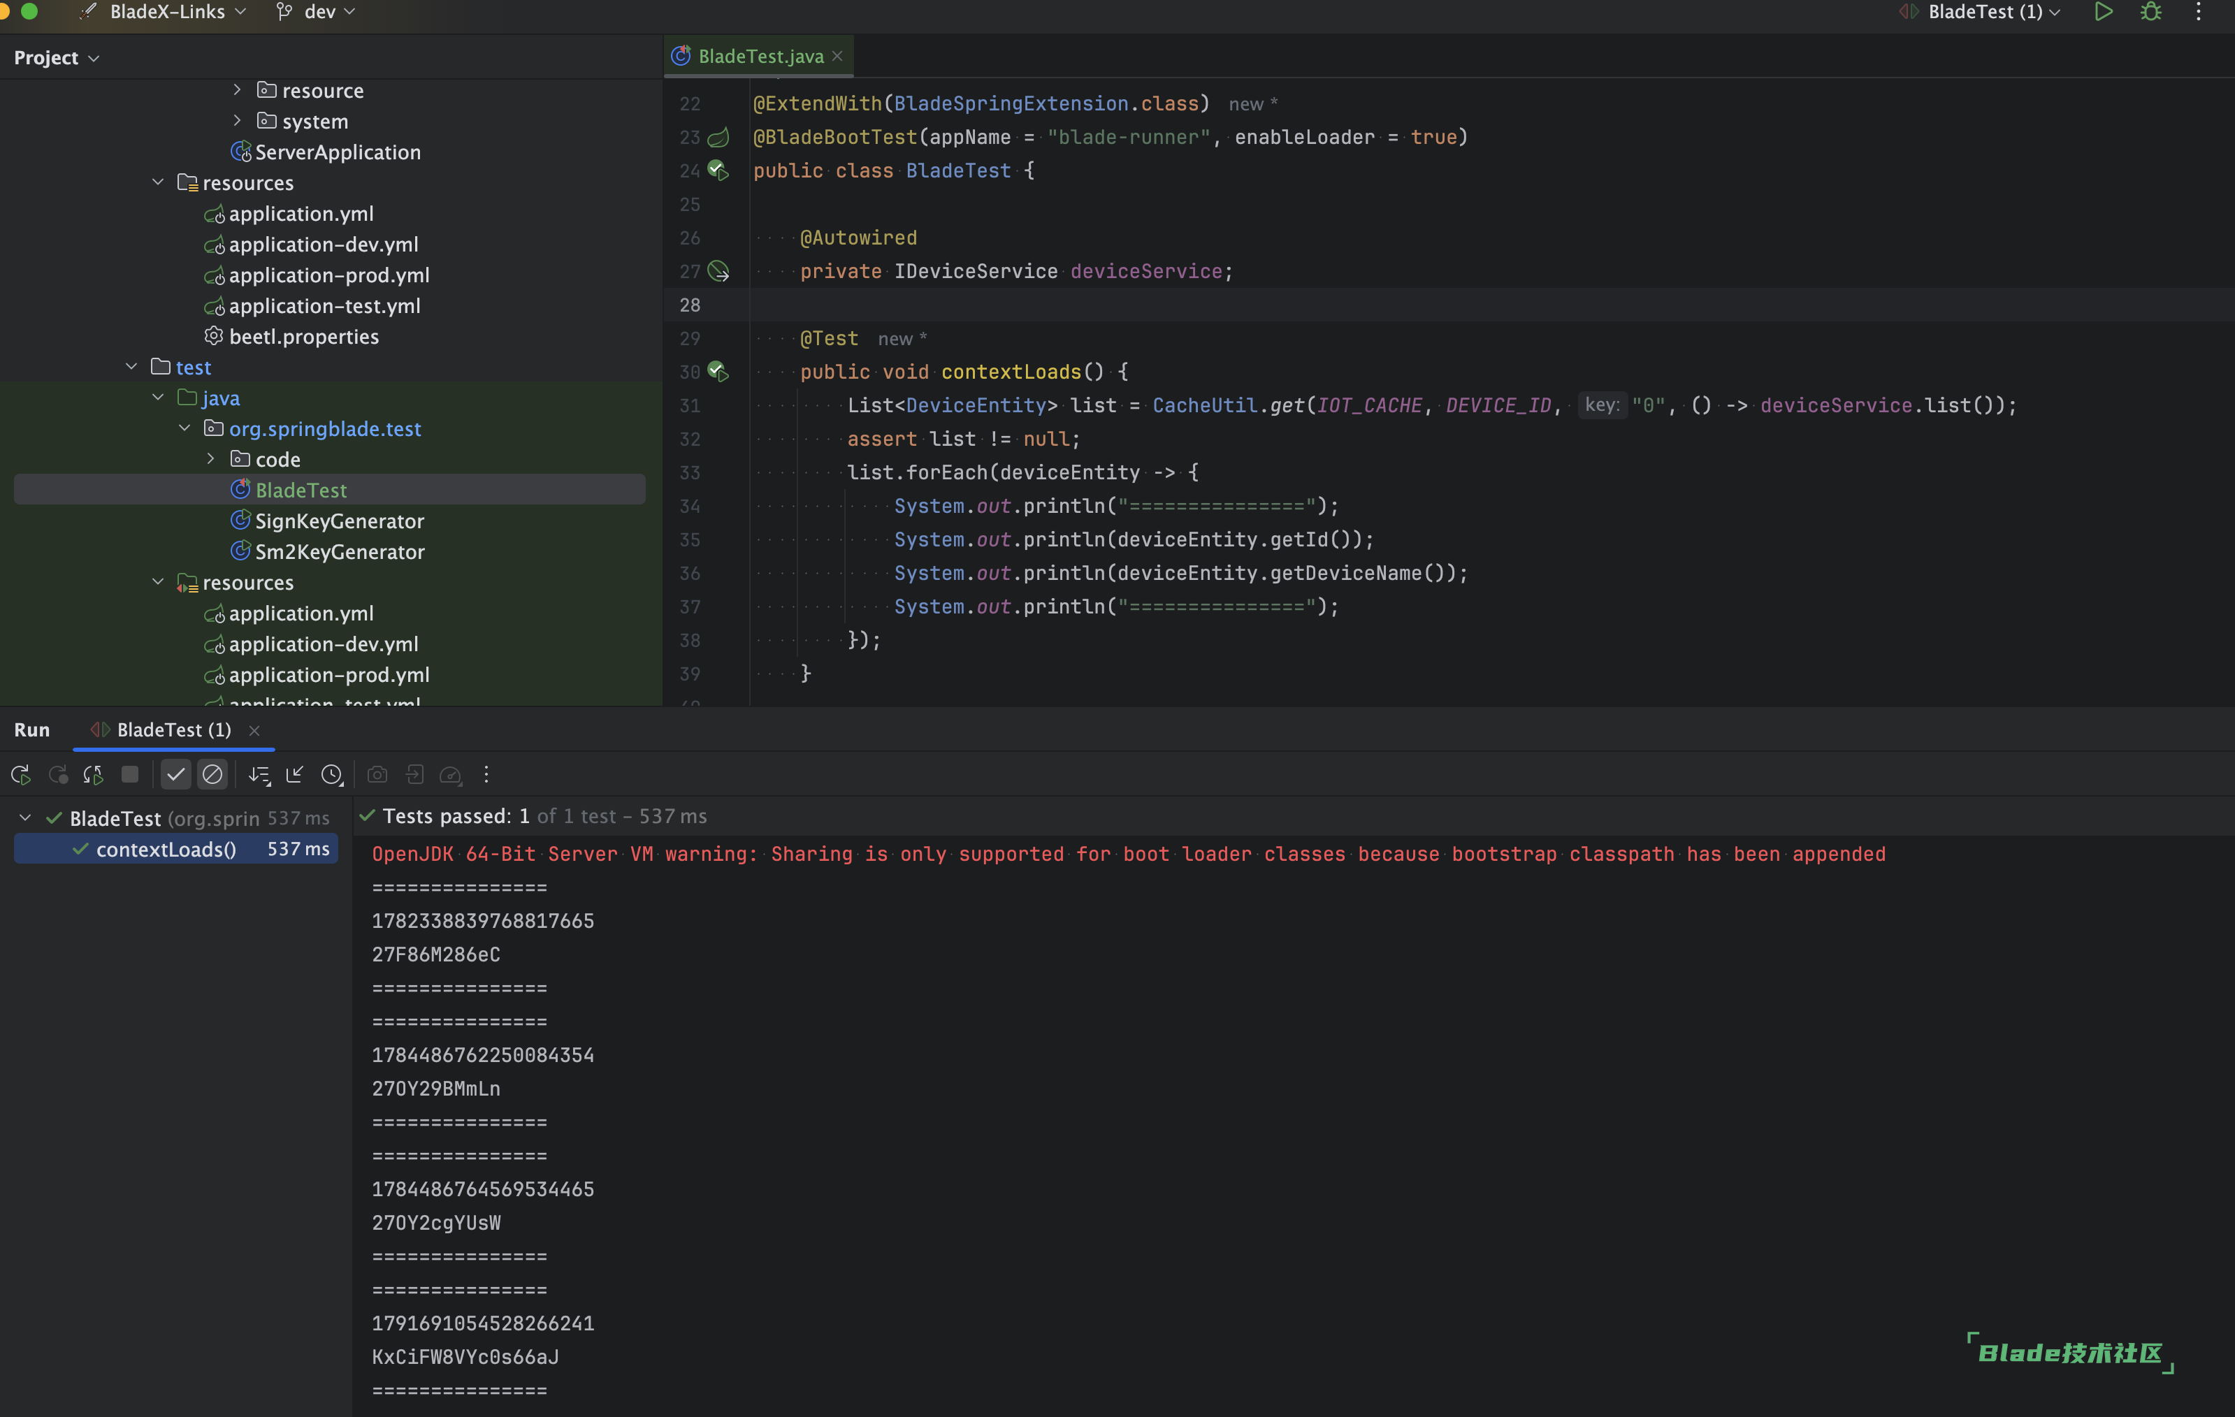Collapse the java folder under test
Viewport: 2235px width, 1417px height.
(158, 397)
